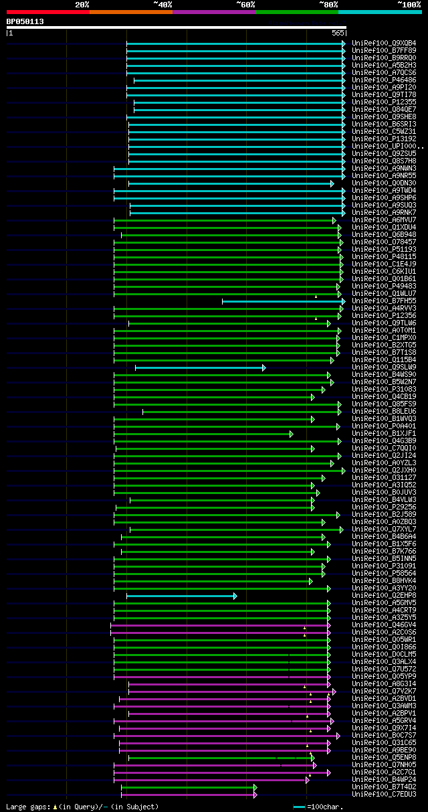Open hit UniRef100_Q9XQB4
This screenshot has width=428, height=812.
tap(384, 44)
